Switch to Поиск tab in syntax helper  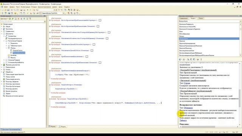click(201, 19)
